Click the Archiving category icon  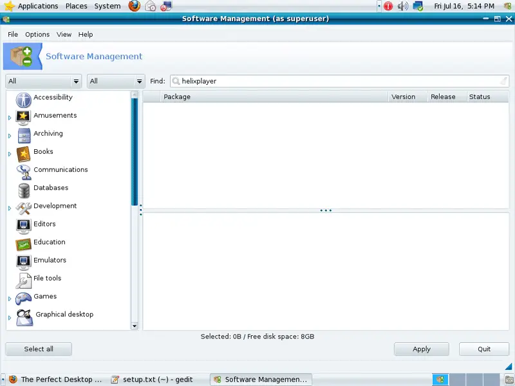24,136
